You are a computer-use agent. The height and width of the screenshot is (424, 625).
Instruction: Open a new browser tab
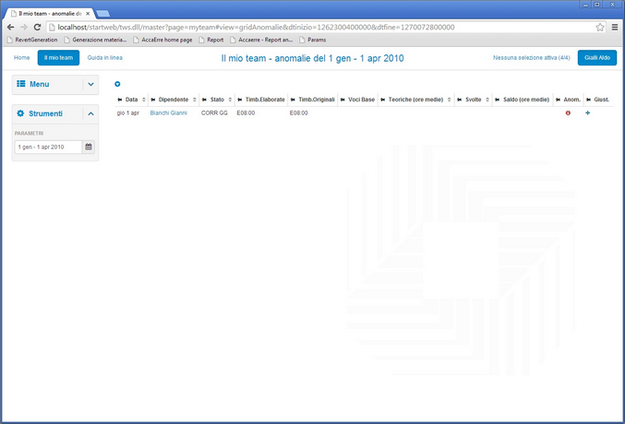[x=103, y=14]
